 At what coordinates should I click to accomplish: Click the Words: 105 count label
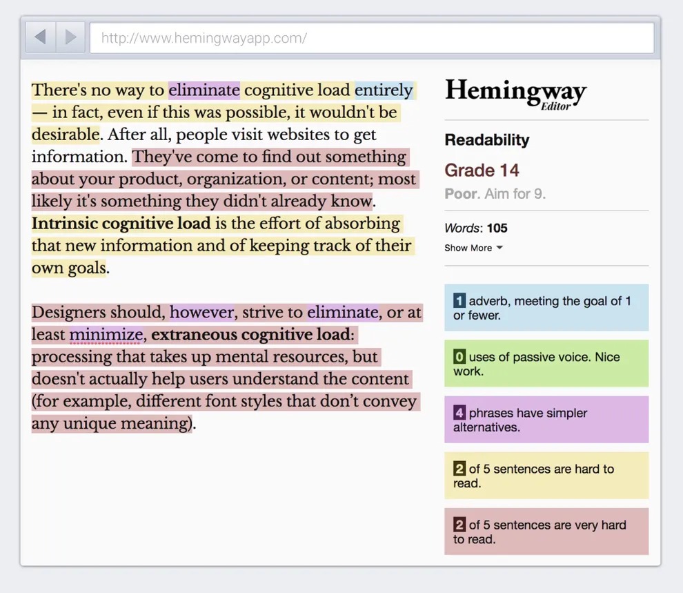pyautogui.click(x=475, y=229)
